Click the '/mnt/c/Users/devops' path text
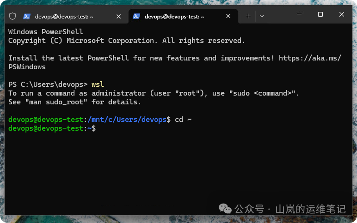 127,120
